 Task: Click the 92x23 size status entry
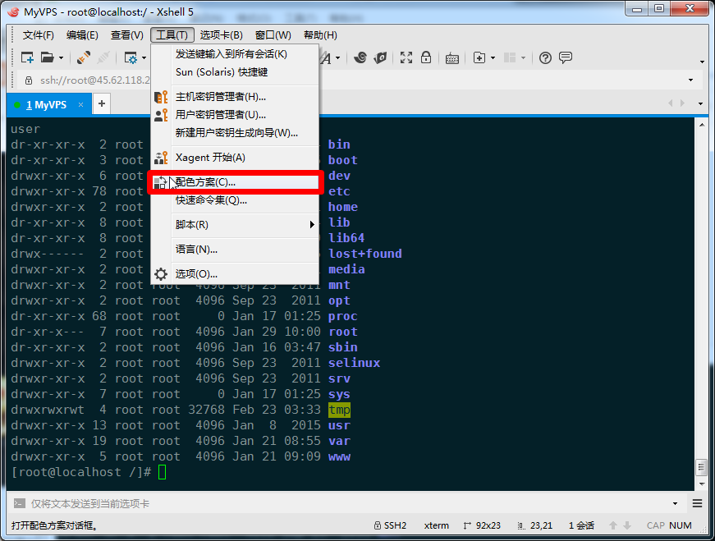(482, 525)
